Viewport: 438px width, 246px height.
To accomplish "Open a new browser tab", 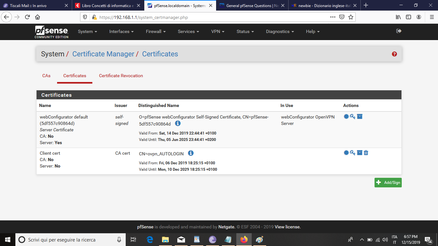I will [366, 5].
